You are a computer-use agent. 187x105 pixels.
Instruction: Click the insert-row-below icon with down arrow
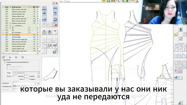click(x=55, y=13)
